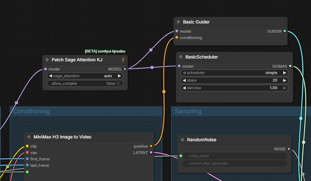Image resolution: width=311 pixels, height=181 pixels.
Task: Collapse the Basic Guider node dot
Action: click(x=178, y=22)
